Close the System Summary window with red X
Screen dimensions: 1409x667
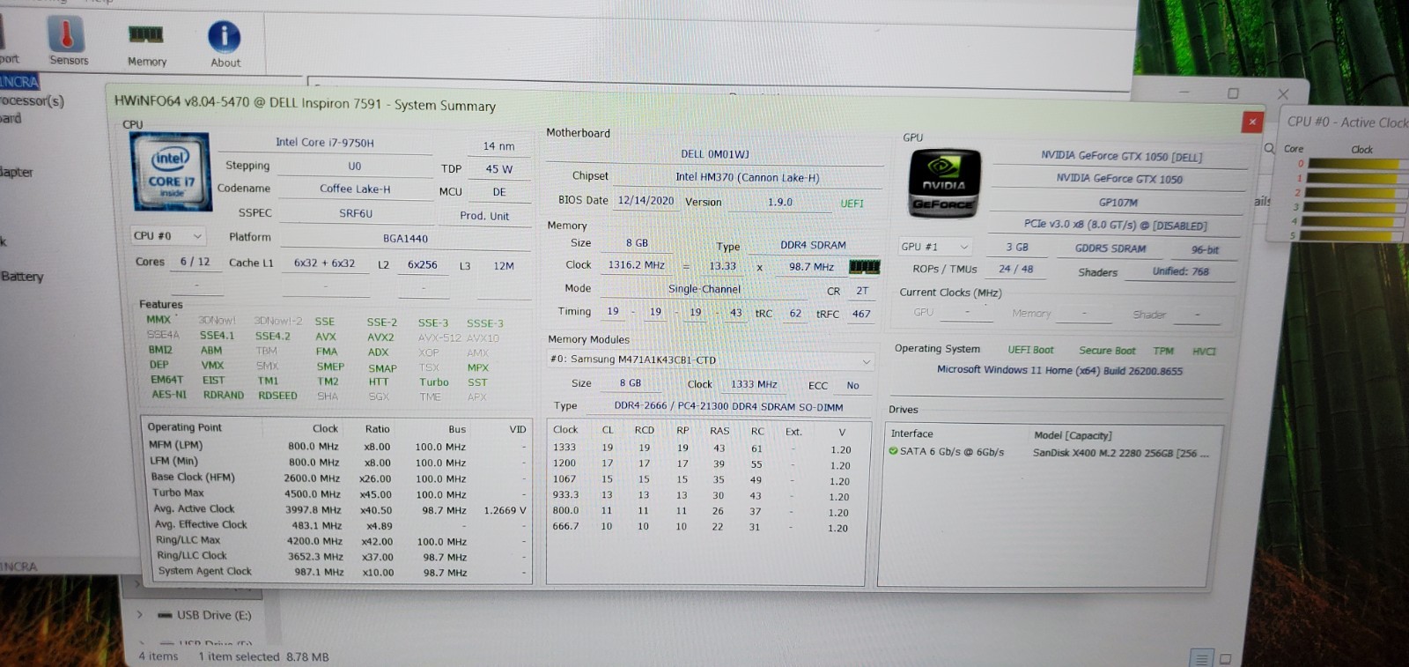click(1252, 122)
